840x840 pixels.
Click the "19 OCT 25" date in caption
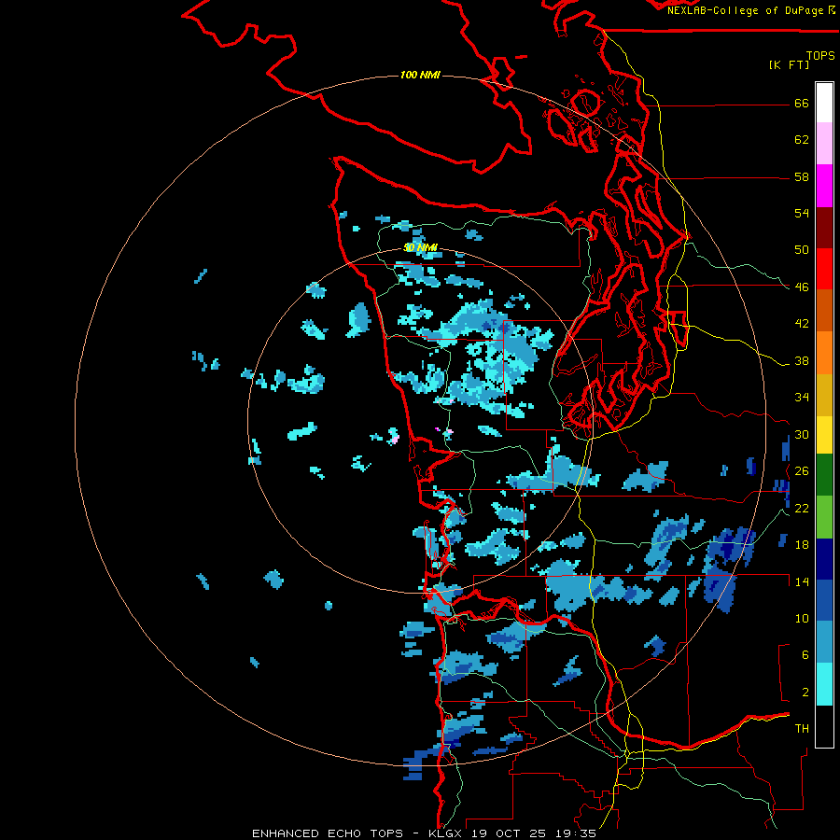(509, 833)
